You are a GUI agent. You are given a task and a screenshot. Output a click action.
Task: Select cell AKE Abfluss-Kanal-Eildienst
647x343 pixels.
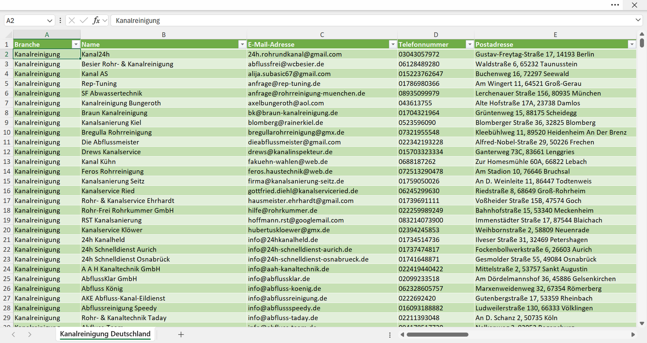tap(164, 298)
